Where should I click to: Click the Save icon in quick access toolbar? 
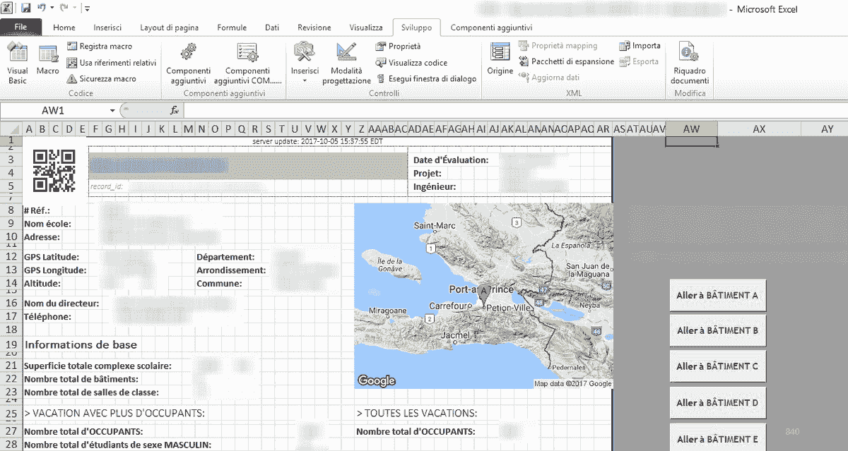[x=26, y=6]
